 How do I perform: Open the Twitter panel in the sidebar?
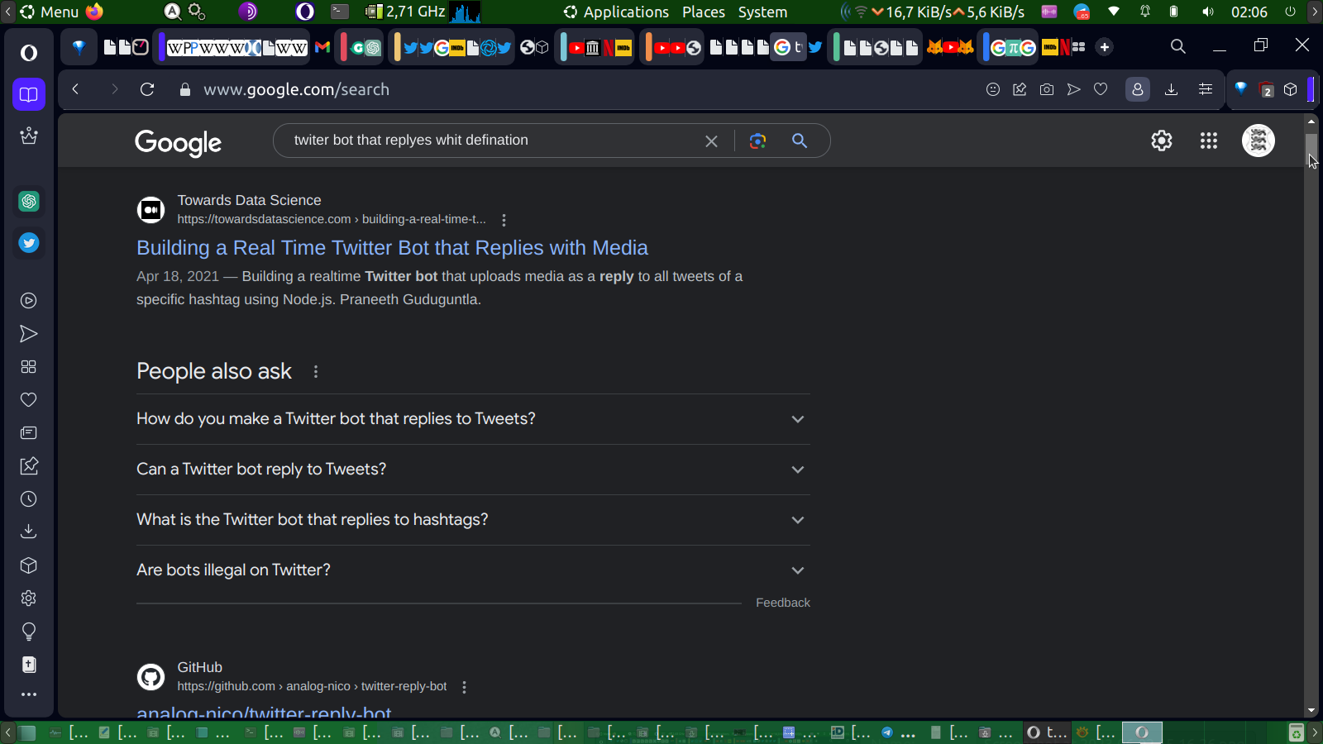click(x=29, y=243)
